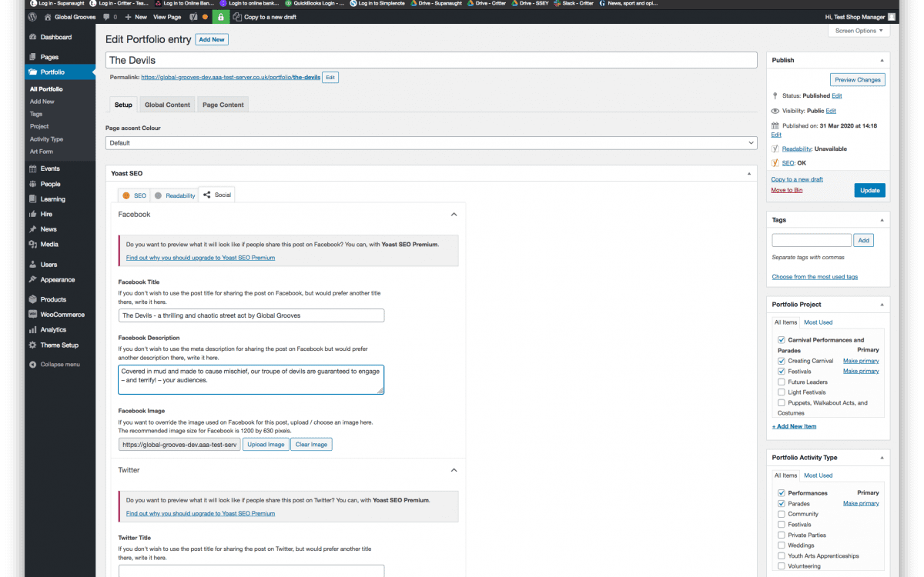Open the comments bubble in the admin bar
The image size is (924, 577).
click(x=106, y=16)
